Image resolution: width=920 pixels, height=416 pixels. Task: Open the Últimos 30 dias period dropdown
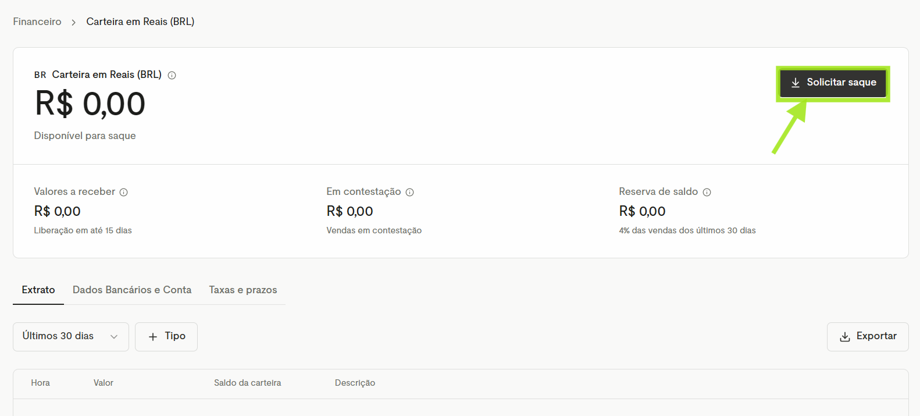pyautogui.click(x=71, y=337)
